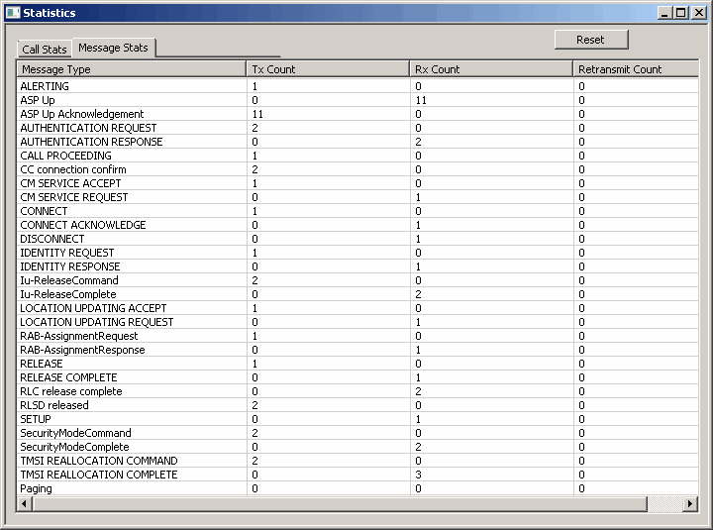Sort by Message Type column header
The image size is (713, 530).
[132, 69]
